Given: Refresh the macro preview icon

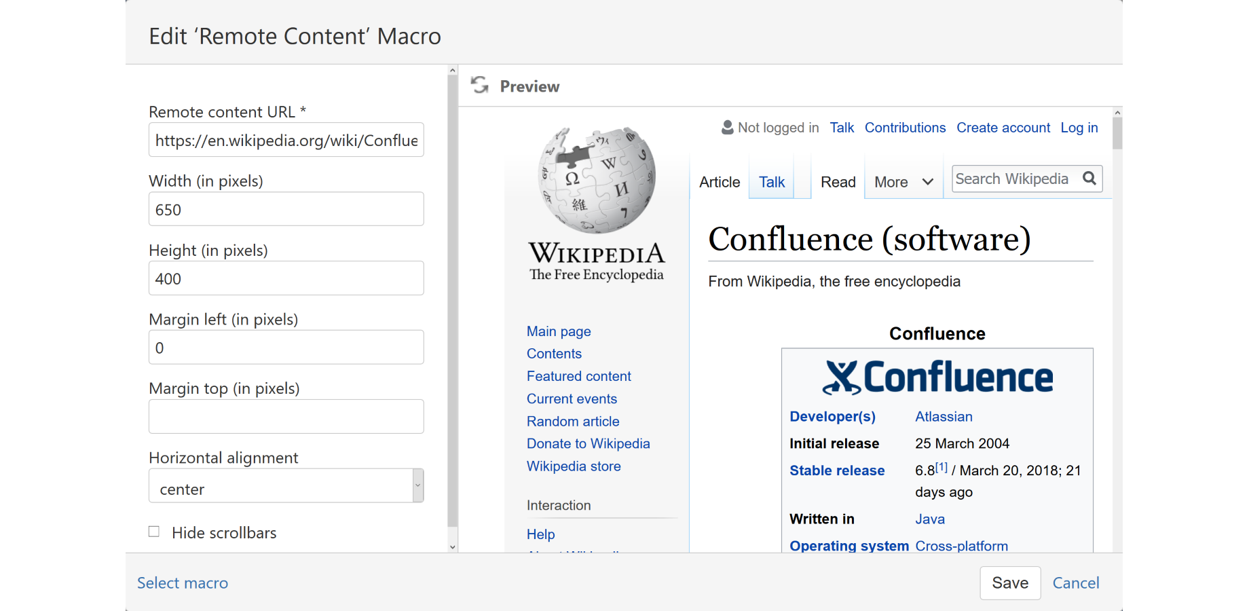Looking at the screenshot, I should 480,85.
